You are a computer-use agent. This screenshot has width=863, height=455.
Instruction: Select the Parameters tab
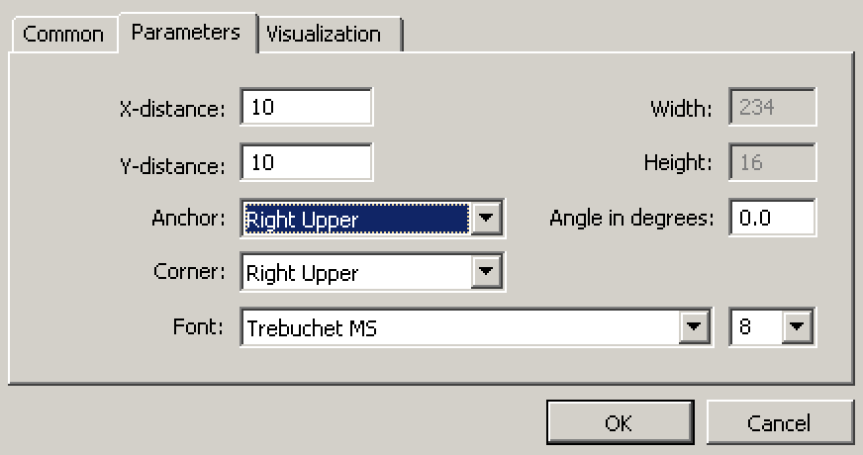click(x=185, y=32)
